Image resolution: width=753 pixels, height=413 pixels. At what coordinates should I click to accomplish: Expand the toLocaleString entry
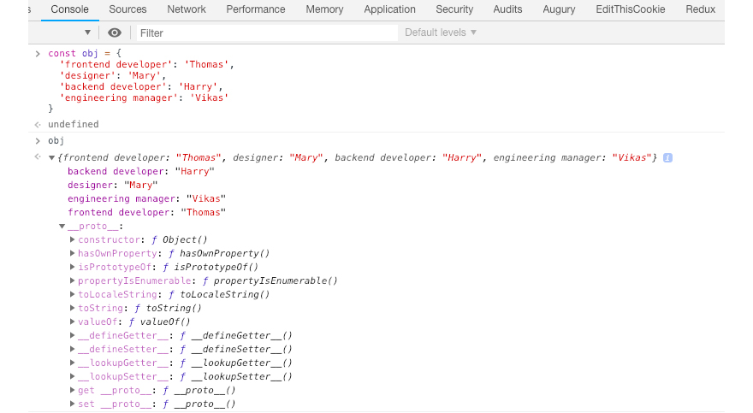(x=72, y=294)
